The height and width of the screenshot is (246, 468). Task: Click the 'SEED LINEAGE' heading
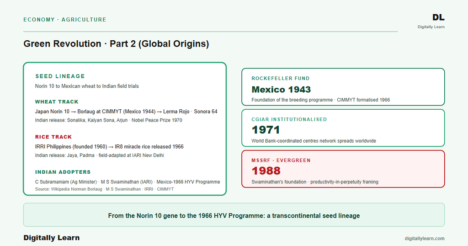(x=60, y=76)
